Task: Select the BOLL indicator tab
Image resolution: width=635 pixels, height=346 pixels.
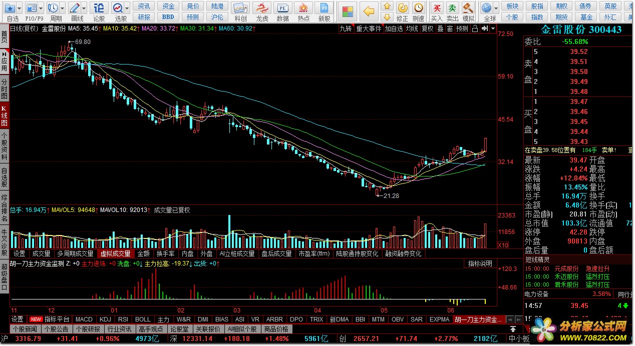Action: (143, 319)
